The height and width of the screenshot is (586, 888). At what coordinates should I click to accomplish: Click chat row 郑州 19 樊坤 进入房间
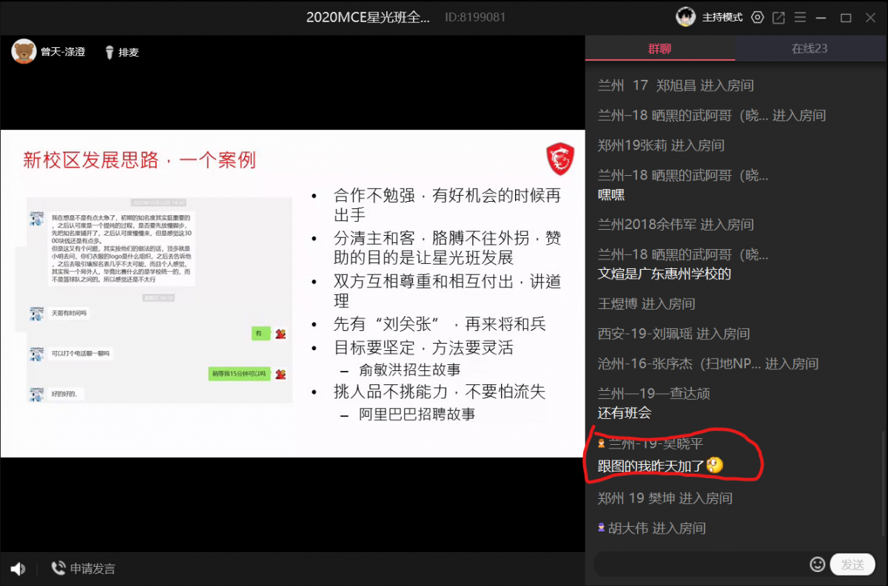[665, 499]
